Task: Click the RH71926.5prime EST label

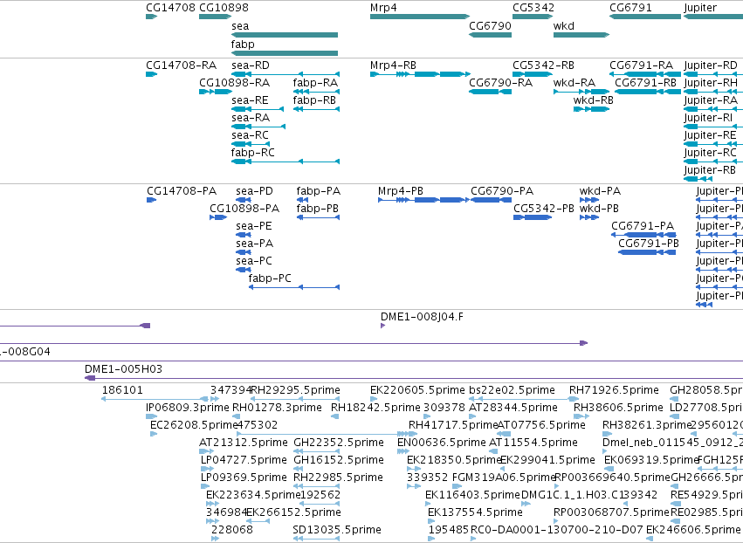Action: 614,390
